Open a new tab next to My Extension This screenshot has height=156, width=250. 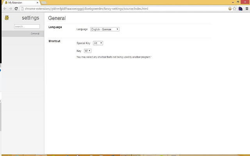point(44,3)
